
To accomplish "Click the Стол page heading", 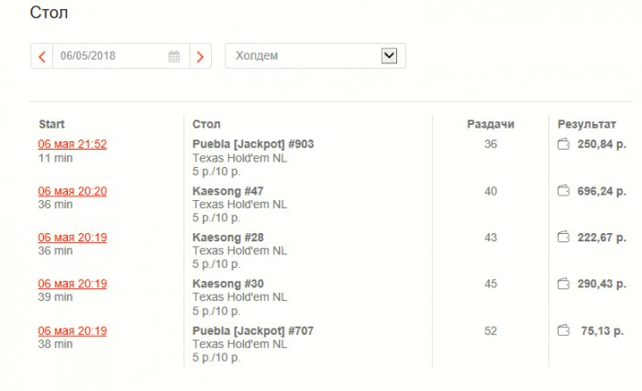I will pos(49,13).
